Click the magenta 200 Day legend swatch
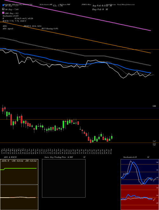Image resolution: width=159 pixels, height=210 pixels. pyautogui.click(x=3, y=13)
